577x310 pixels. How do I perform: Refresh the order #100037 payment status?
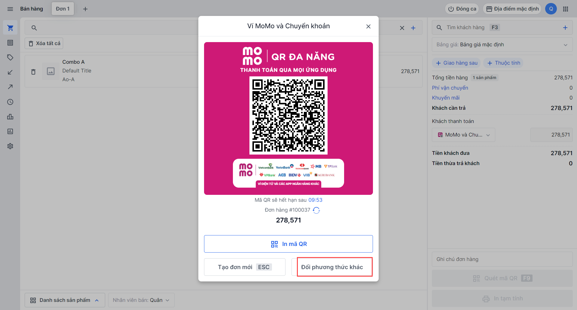pyautogui.click(x=316, y=210)
